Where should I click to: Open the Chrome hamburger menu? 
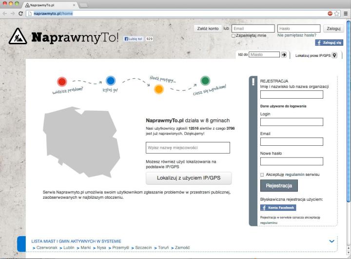tap(345, 14)
